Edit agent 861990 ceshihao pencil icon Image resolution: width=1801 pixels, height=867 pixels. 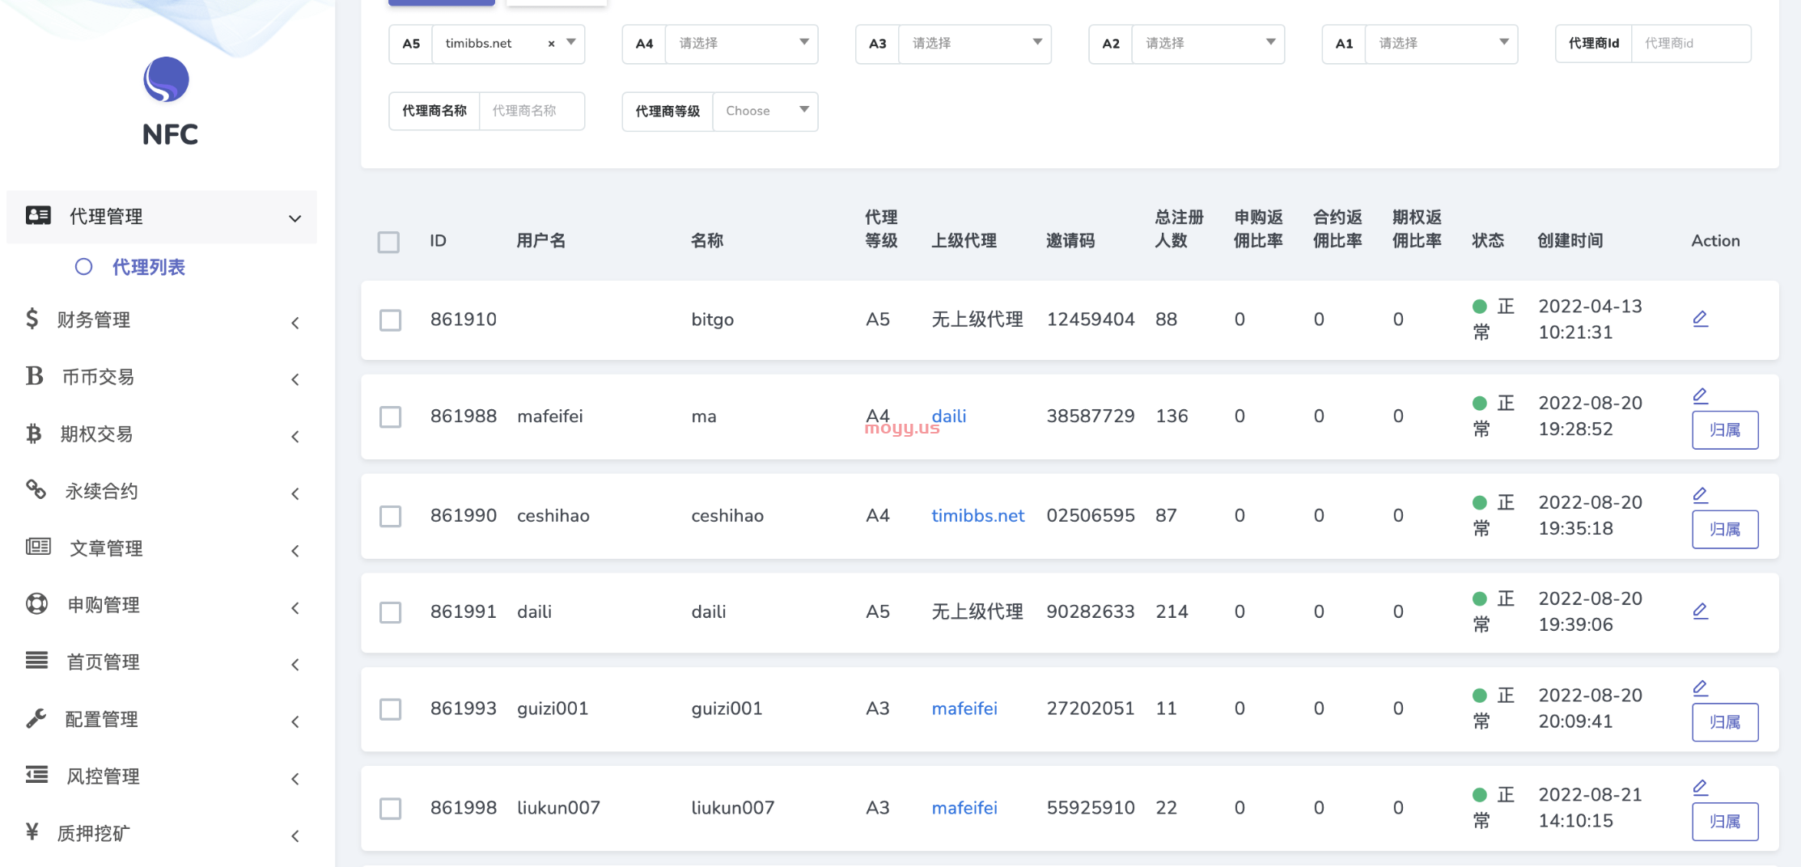[x=1701, y=495]
